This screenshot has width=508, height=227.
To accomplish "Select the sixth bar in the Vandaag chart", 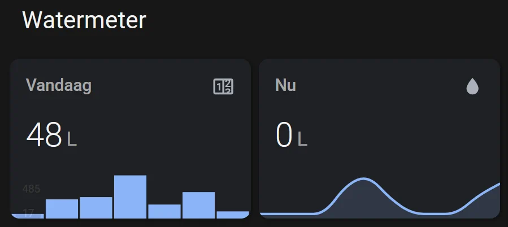I will pos(198,206).
